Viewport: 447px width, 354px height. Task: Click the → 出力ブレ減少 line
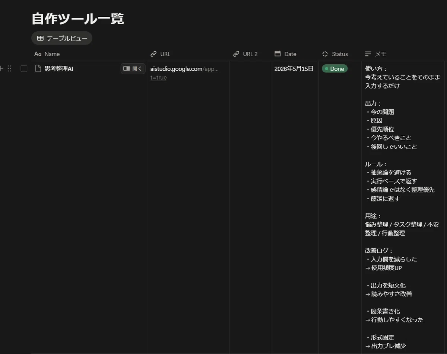coord(386,346)
